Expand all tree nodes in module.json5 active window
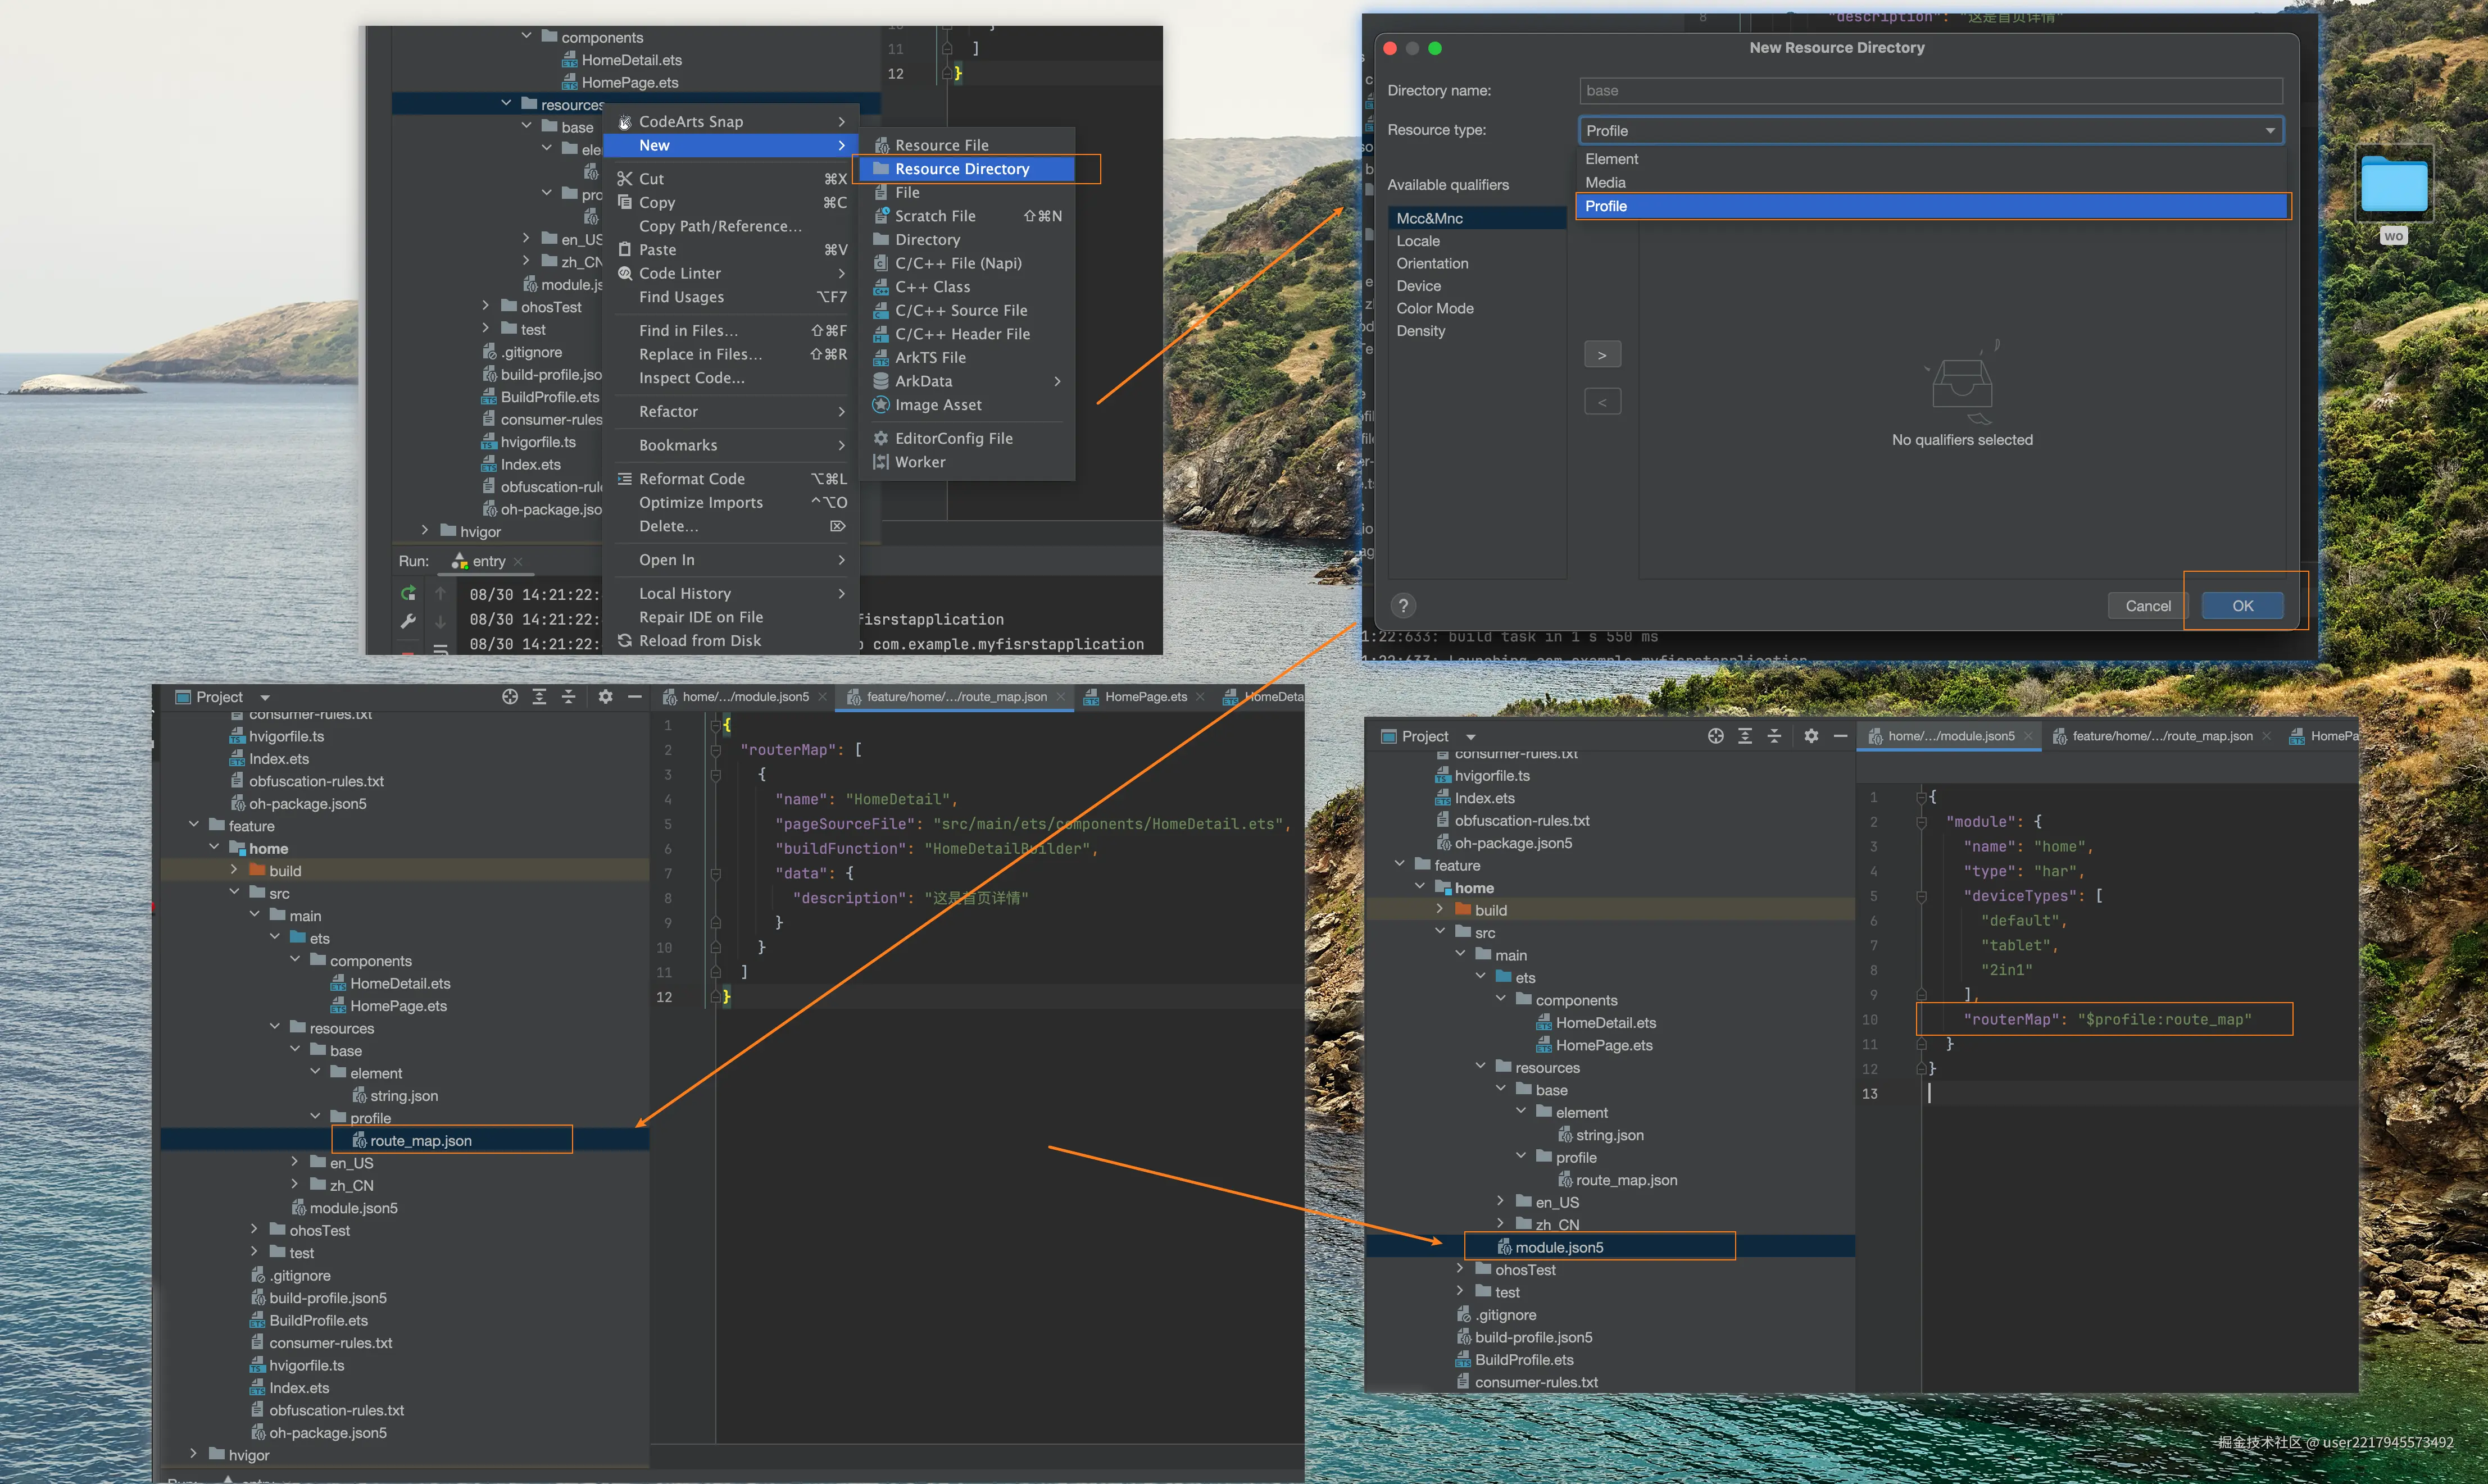 click(x=1745, y=736)
